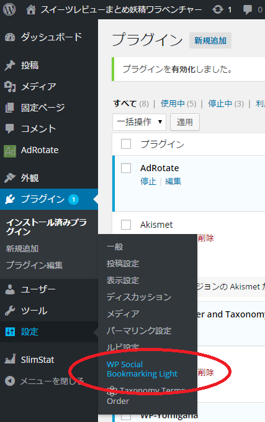The width and height of the screenshot is (265, 422).
Task: Click 停止 link under AdRotate
Action: tap(148, 181)
